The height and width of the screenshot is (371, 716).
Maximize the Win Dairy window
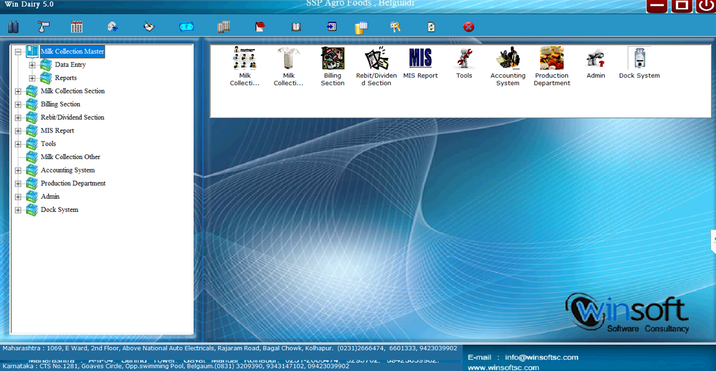pos(681,6)
